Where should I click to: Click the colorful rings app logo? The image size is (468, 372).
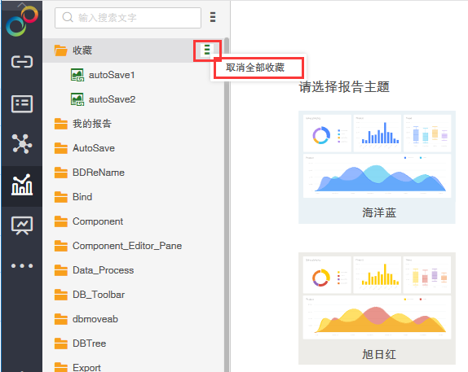(22, 21)
